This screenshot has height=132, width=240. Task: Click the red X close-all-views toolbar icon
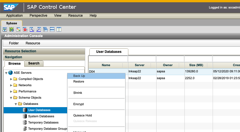coord(25,29)
